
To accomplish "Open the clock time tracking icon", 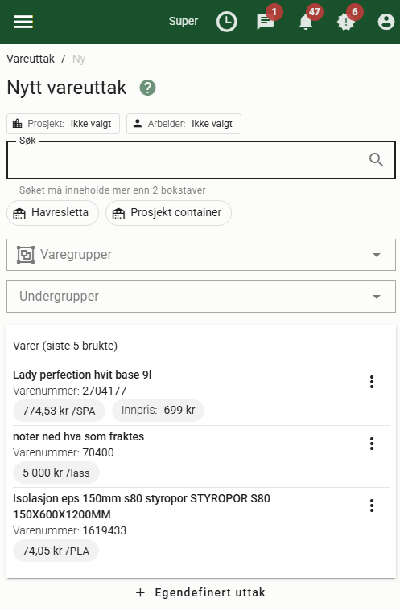I will pos(227,22).
